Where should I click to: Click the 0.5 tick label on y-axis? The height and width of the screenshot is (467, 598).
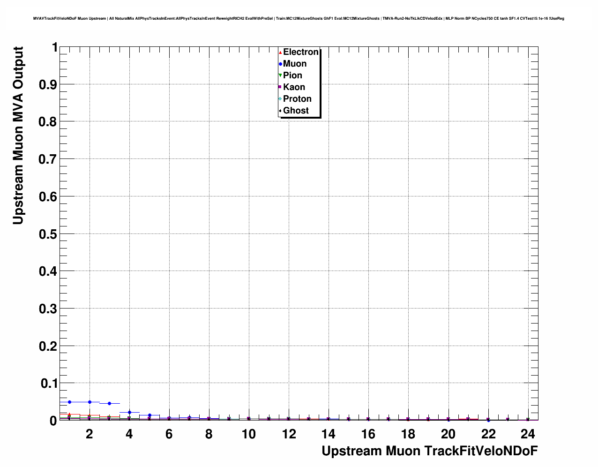(x=47, y=234)
